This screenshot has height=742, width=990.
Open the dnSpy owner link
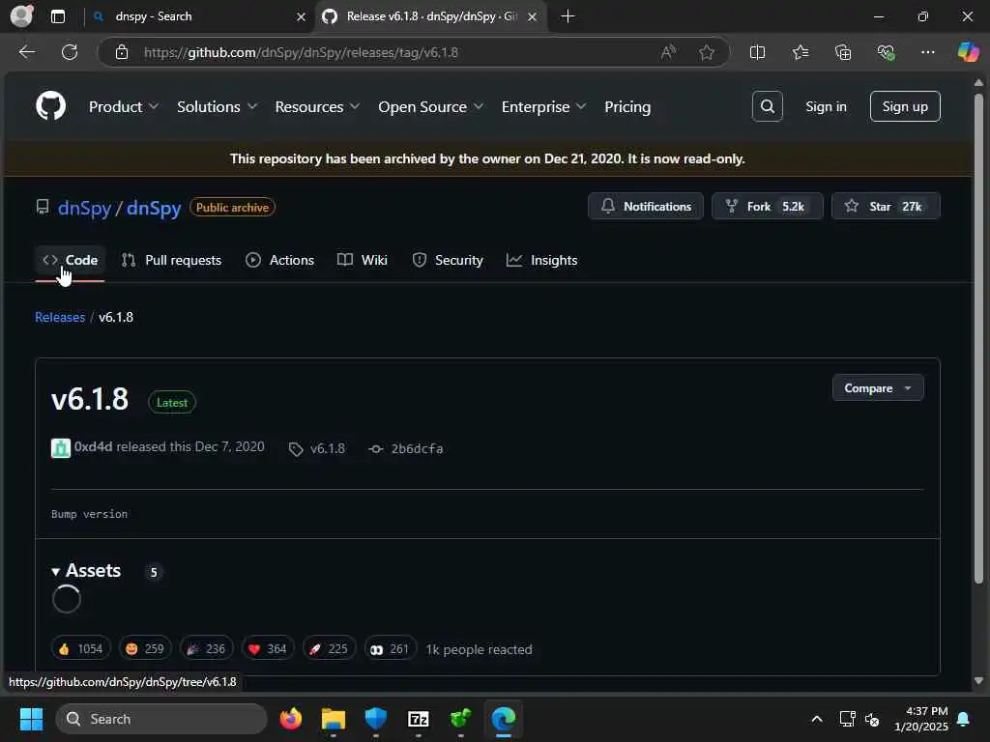(85, 208)
